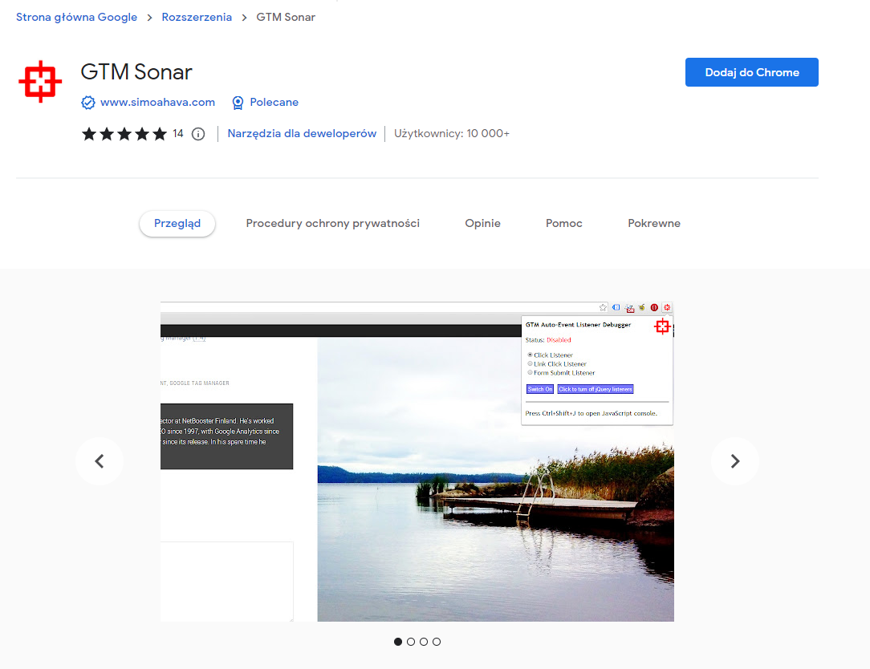Select the Przegląd tab
The width and height of the screenshot is (870, 669).
177,224
